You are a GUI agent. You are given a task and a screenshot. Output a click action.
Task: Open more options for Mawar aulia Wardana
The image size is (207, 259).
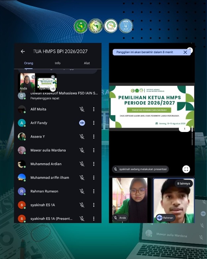[x=94, y=150]
